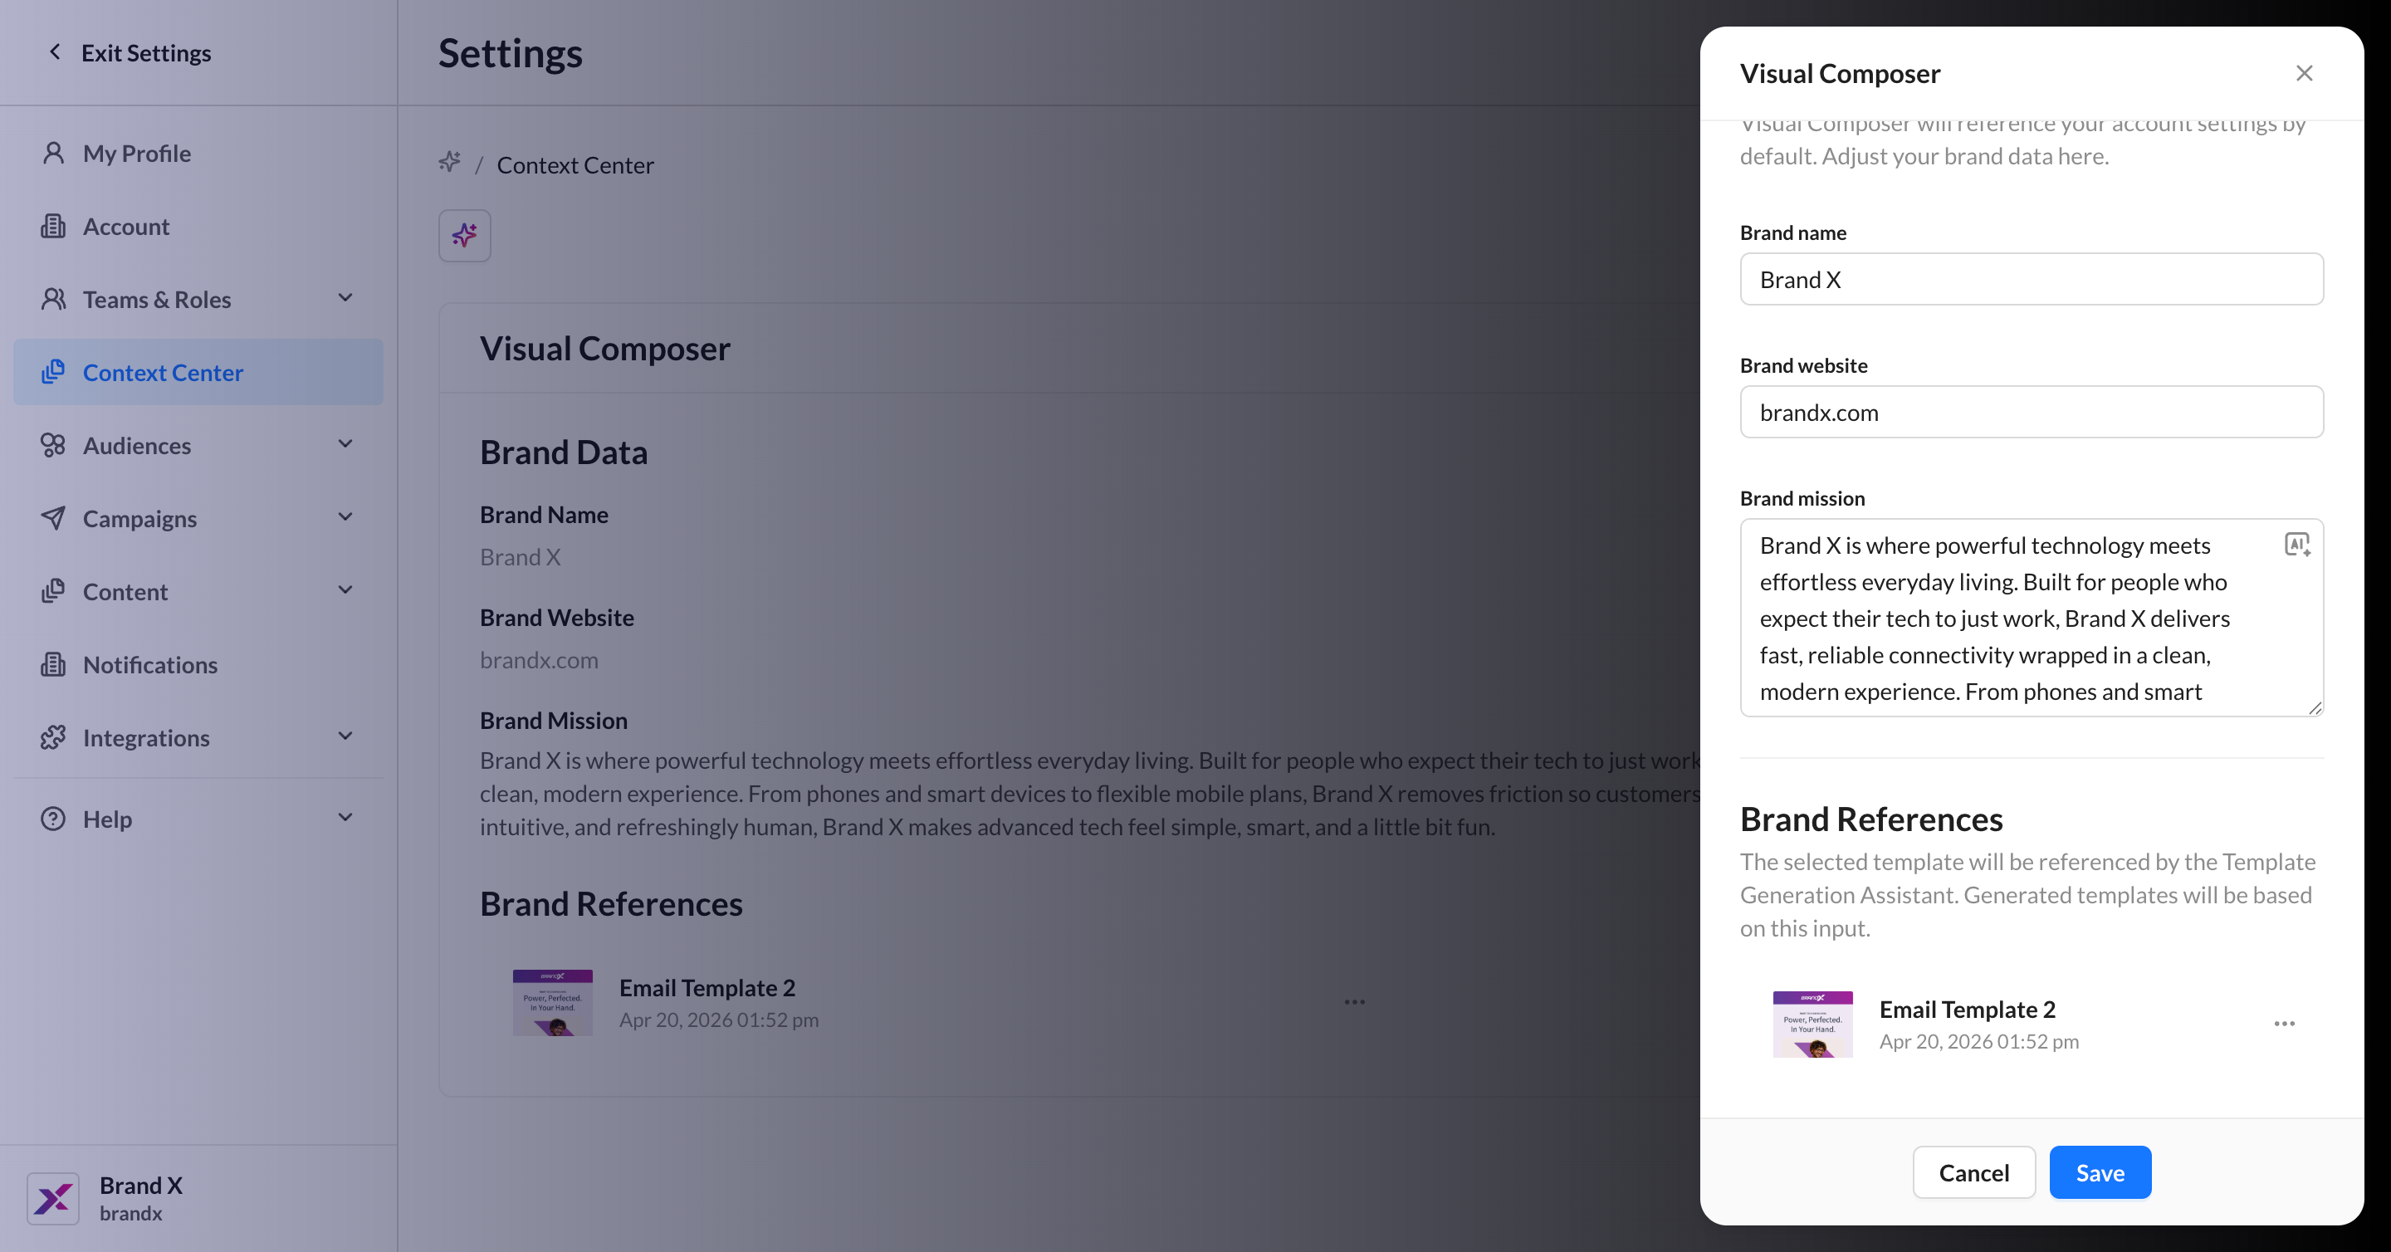Click the Brand X logo in the sidebar footer
Screen dimensions: 2391x1252
pos(53,1198)
